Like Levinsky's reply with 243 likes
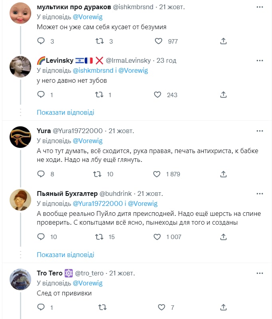This screenshot has width=272, height=319. (x=159, y=95)
